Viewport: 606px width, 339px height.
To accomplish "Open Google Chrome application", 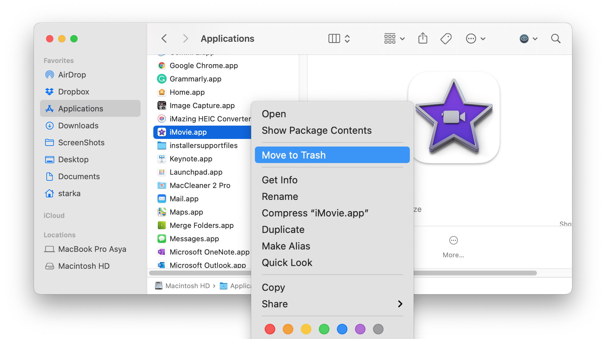I will tap(204, 65).
